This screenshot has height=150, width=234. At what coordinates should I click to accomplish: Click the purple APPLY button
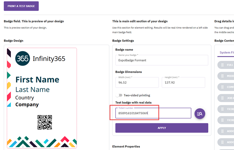click(161, 128)
